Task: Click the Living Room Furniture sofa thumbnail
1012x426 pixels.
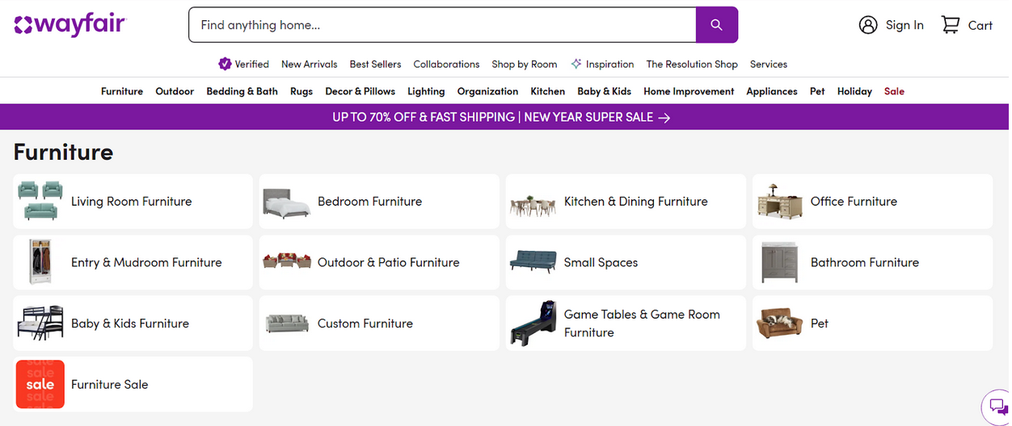Action: click(x=40, y=201)
